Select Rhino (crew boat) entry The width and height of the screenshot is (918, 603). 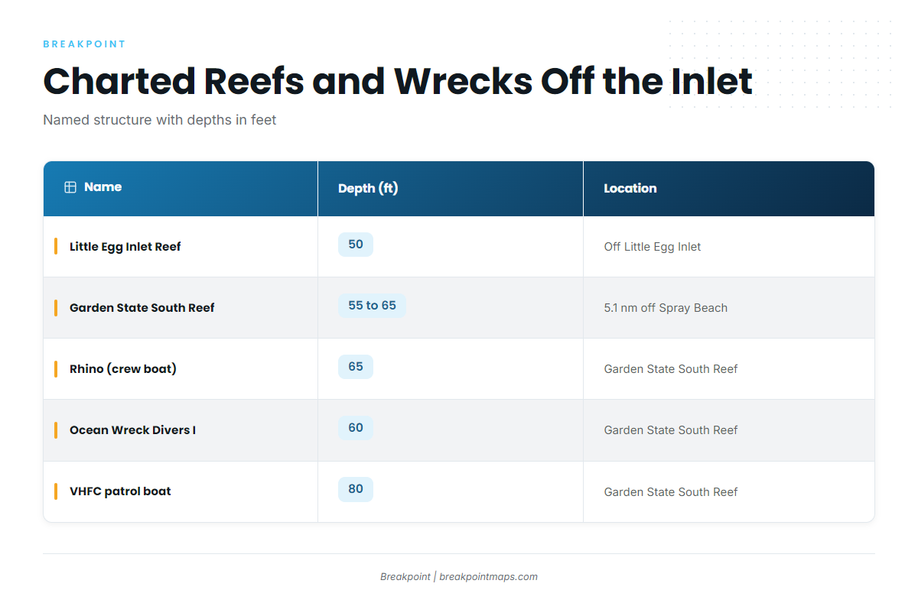pos(123,369)
